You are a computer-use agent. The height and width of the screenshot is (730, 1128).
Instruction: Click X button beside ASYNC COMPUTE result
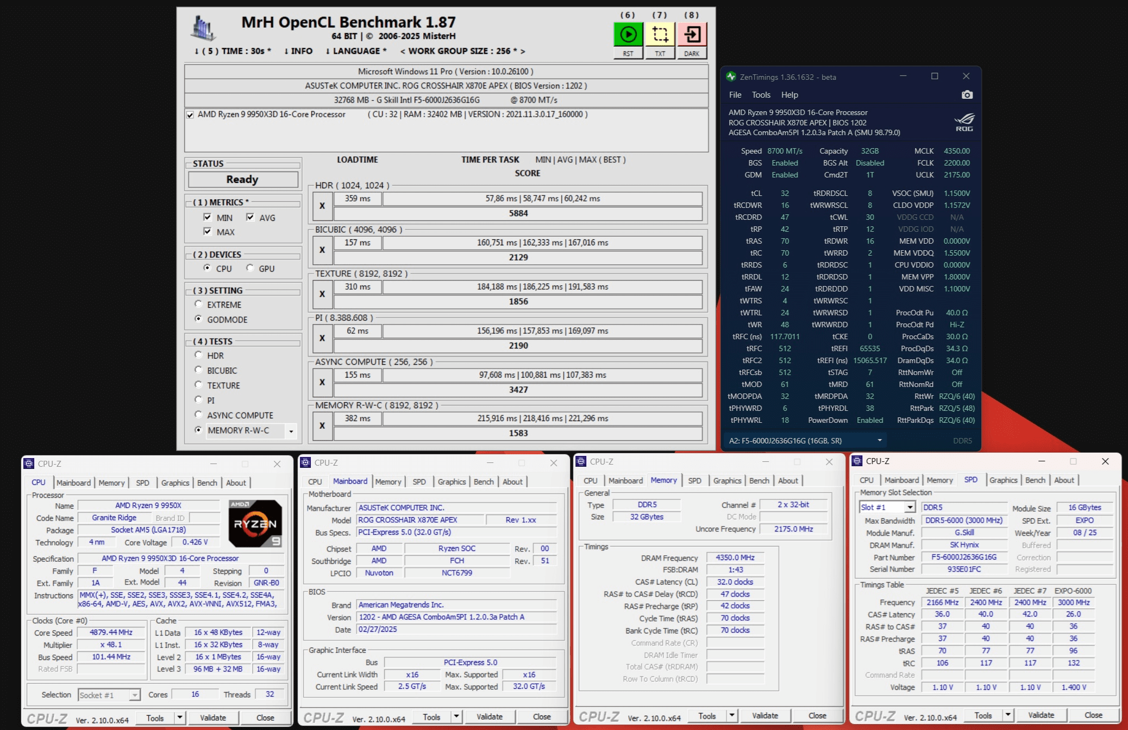(322, 382)
